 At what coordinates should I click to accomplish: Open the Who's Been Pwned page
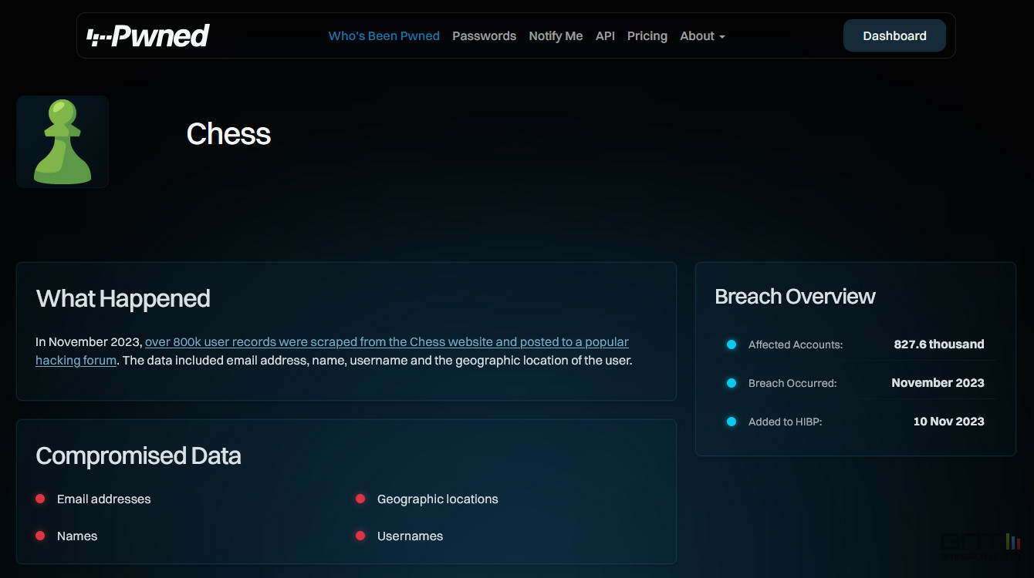384,36
